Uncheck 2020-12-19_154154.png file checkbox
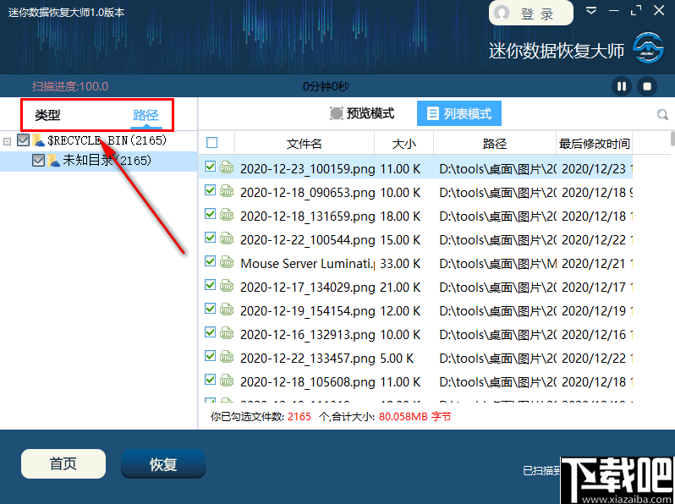Screen dimensions: 675x504 210,308
